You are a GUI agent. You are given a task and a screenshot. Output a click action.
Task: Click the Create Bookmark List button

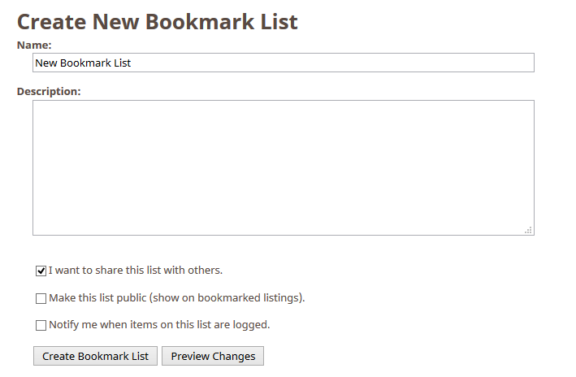(96, 356)
